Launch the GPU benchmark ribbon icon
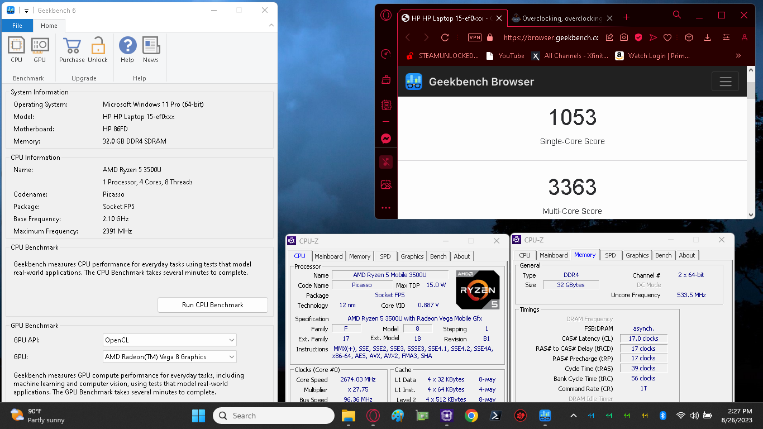This screenshot has width=763, height=429. click(x=40, y=50)
